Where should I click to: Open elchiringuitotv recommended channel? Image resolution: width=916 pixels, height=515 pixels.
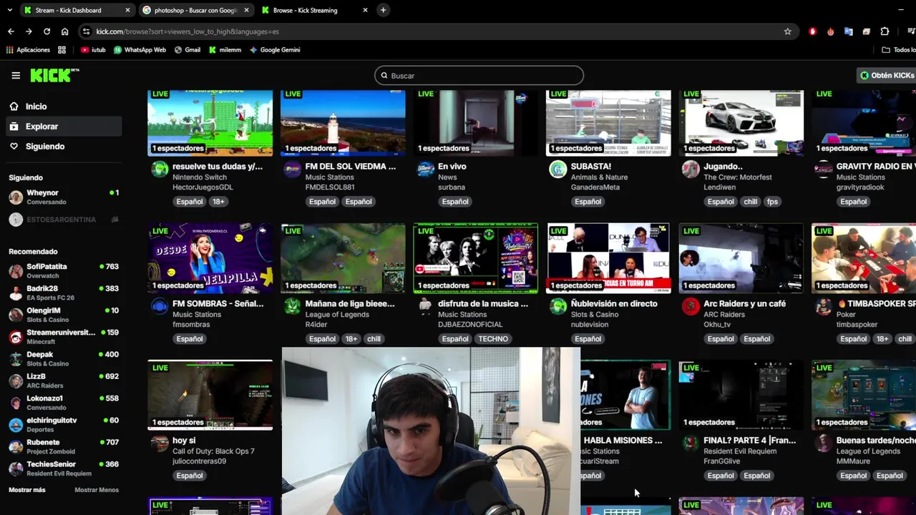click(x=64, y=424)
